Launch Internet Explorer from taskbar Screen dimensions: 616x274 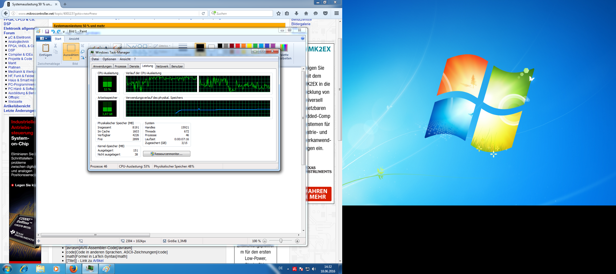pos(24,269)
